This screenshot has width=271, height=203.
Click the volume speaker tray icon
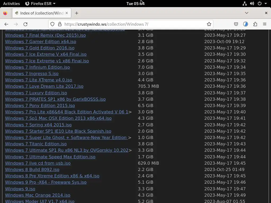[x=252, y=3]
